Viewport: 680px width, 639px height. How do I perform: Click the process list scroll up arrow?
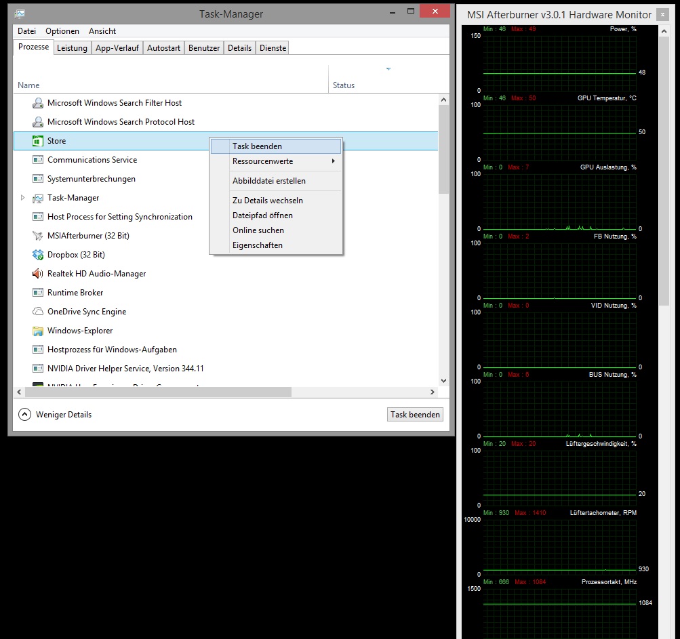(x=443, y=100)
